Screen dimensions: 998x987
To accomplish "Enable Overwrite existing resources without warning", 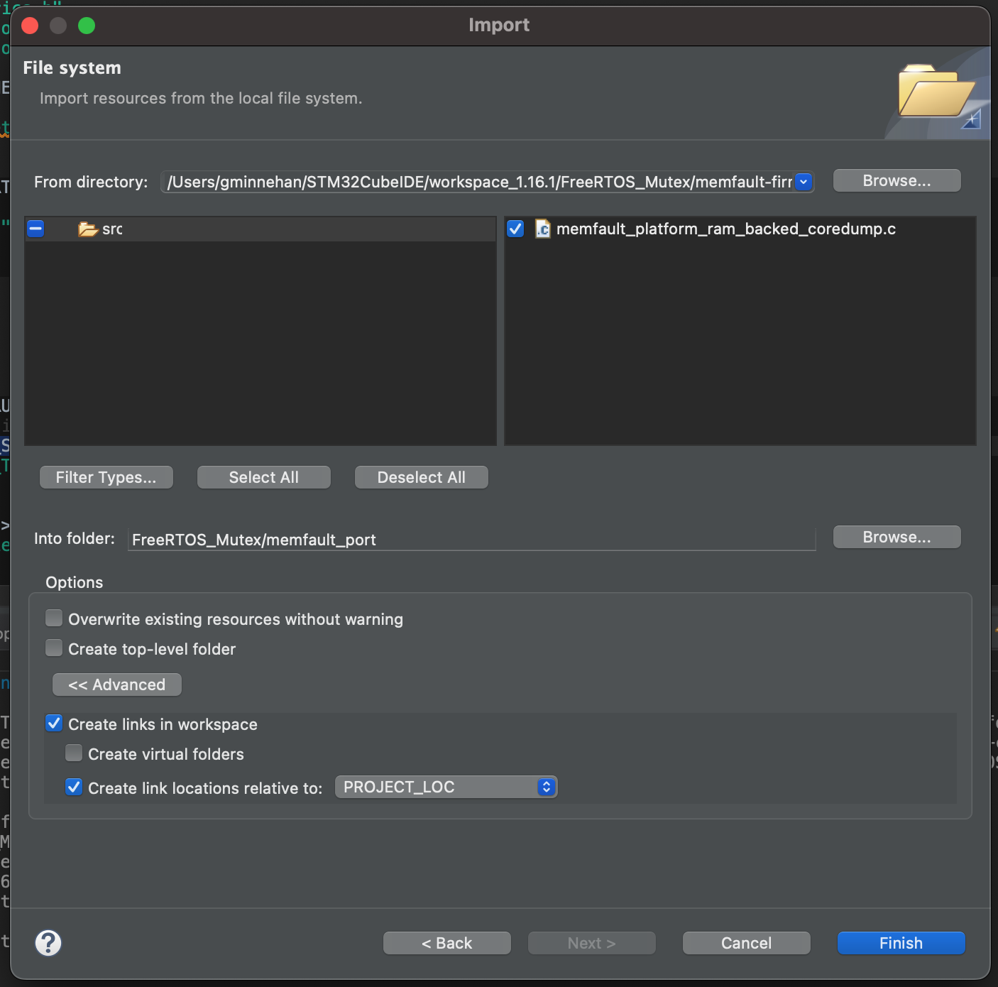I will (54, 618).
